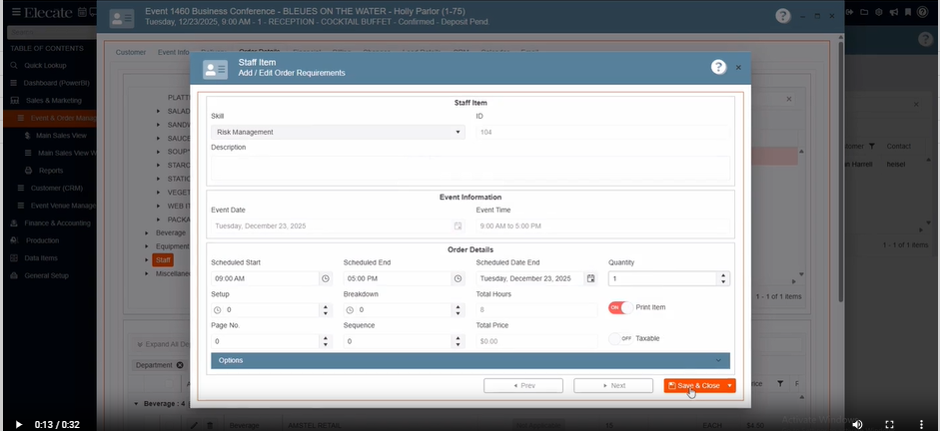The height and width of the screenshot is (431, 940).
Task: Click the Staff Item dialog header icon
Action: point(215,69)
